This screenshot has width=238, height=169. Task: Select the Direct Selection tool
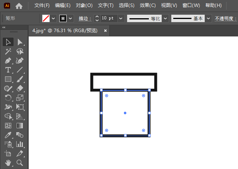(20, 42)
